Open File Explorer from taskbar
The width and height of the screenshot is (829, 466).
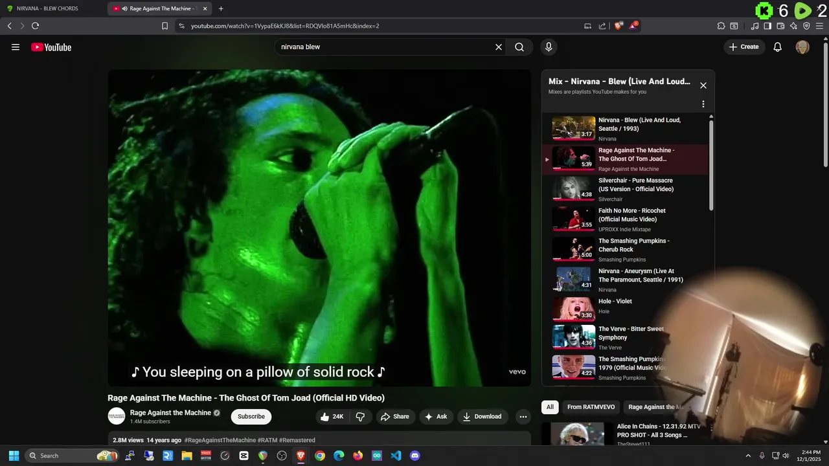[x=187, y=456]
